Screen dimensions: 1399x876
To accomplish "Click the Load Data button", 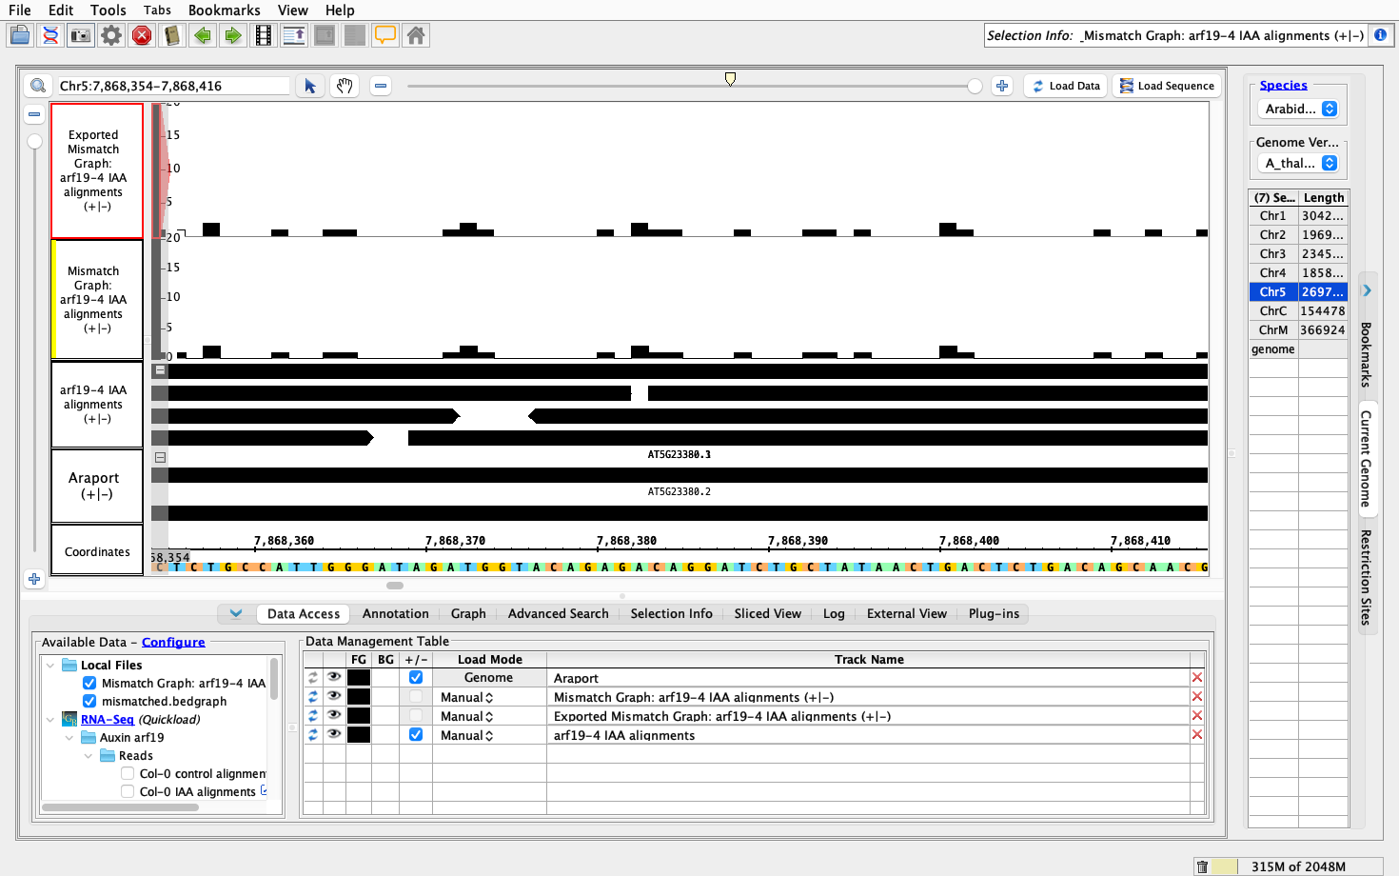I will [1065, 86].
